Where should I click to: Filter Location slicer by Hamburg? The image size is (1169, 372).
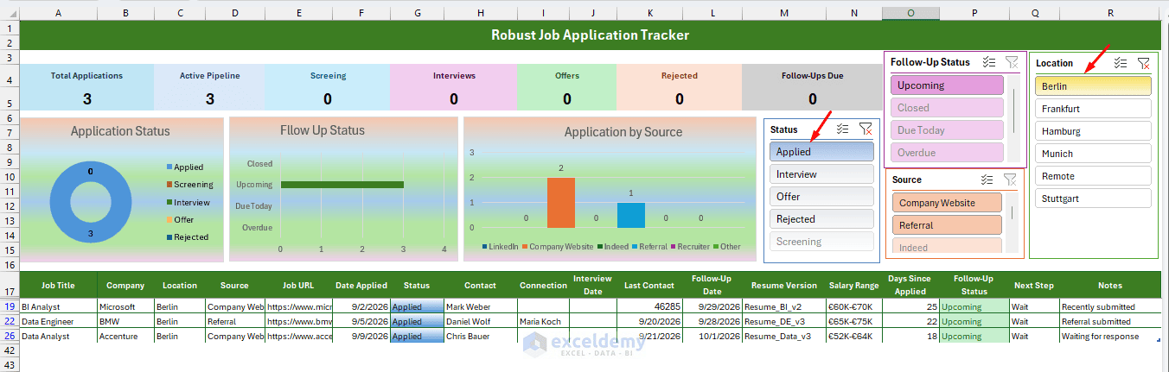[x=1093, y=131]
